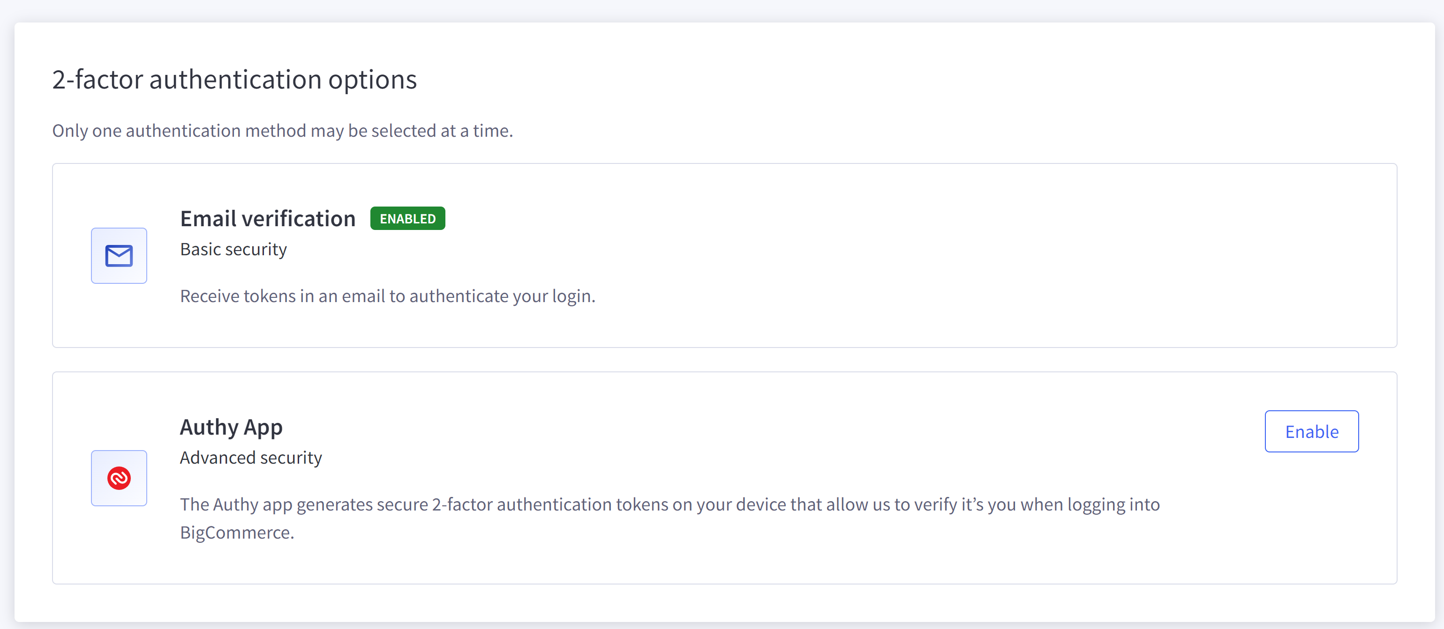Image resolution: width=1444 pixels, height=629 pixels.
Task: Click 'verify it's you' phrase in Authy description
Action: (x=965, y=505)
